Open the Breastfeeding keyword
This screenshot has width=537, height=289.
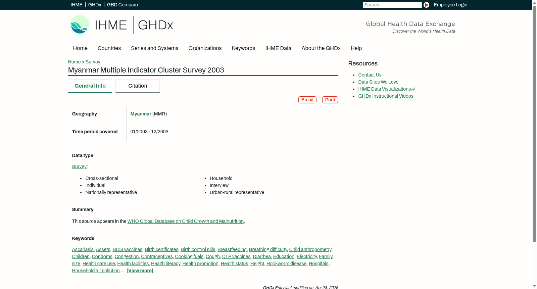click(x=232, y=249)
